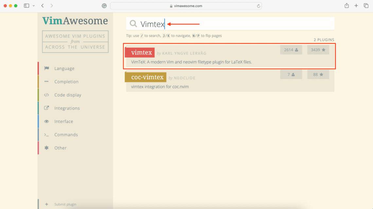Open Code display via the code brackets icon

[47, 95]
